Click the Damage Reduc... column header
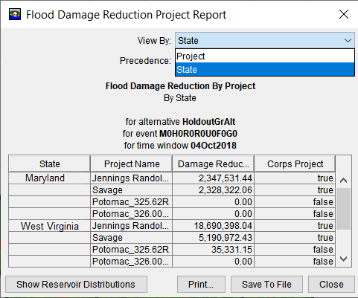Viewport: 358px width, 298px height. click(x=214, y=163)
